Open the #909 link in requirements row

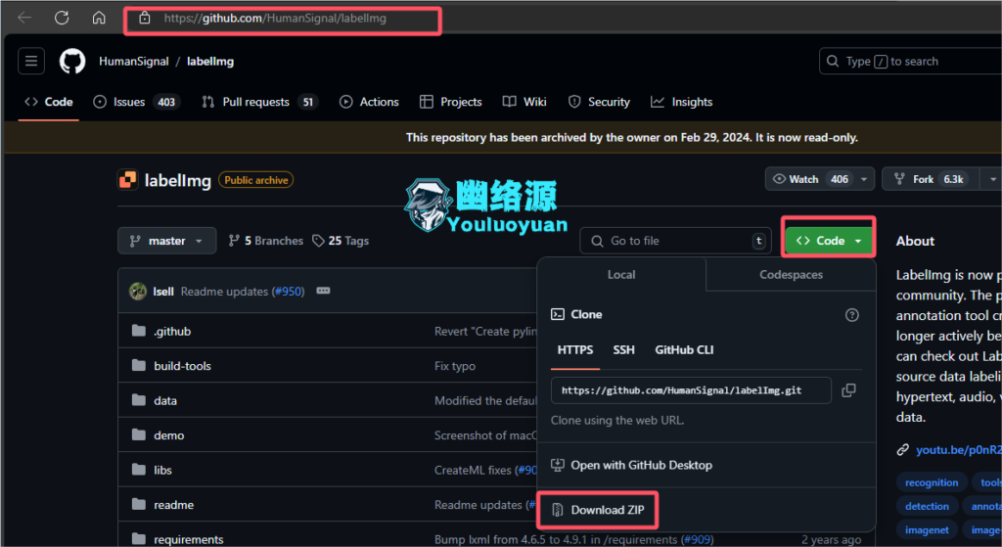[x=698, y=539]
